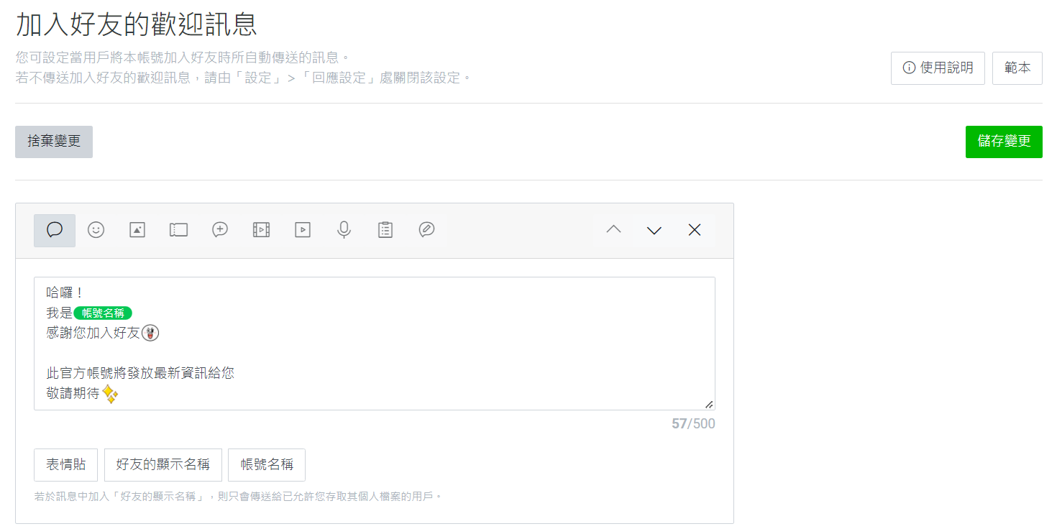Open the sticker picker smiley icon
Image resolution: width=1057 pixels, height=529 pixels.
[x=96, y=229]
